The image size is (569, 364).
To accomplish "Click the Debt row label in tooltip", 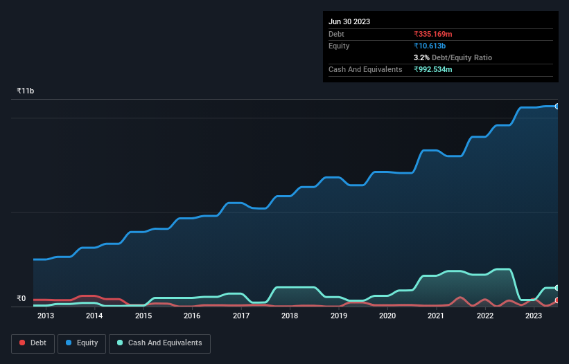I will pos(336,34).
